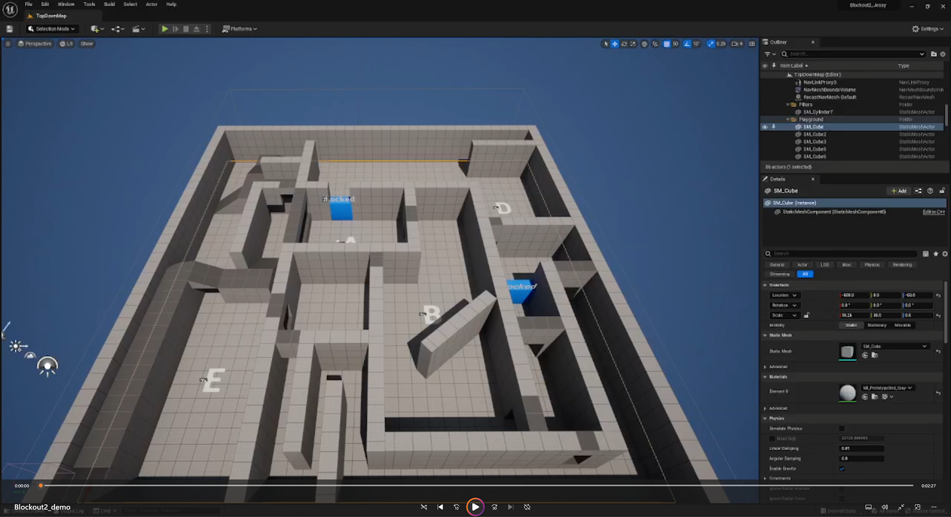Open the File menu
This screenshot has width=951, height=517.
(29, 4)
